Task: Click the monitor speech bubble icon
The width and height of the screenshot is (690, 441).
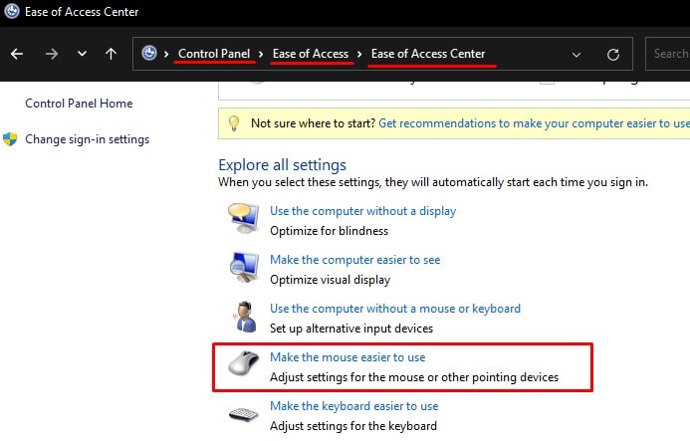Action: pyautogui.click(x=243, y=218)
